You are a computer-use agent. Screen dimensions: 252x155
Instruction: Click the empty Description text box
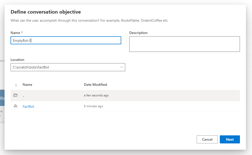click(x=184, y=44)
